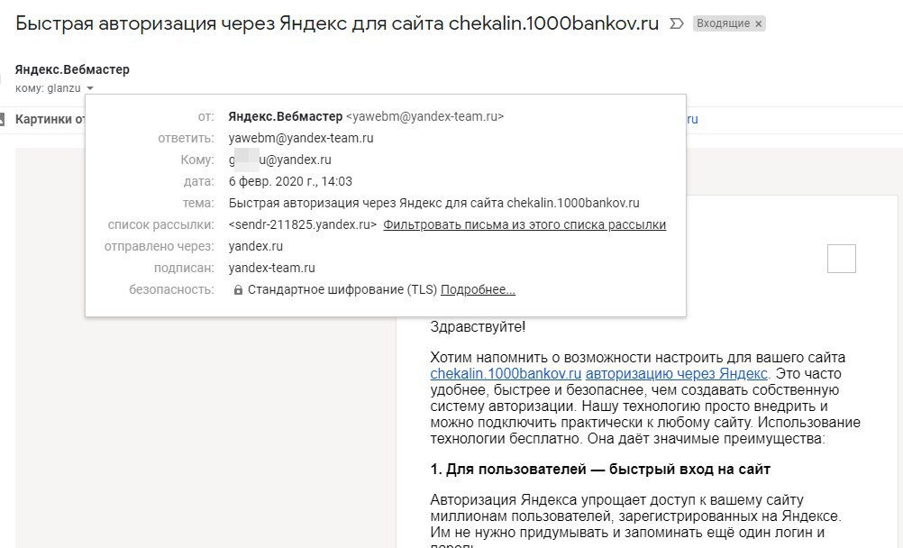
Task: Collapse details with arrow beside кому: glanzu
Action: tap(90, 88)
